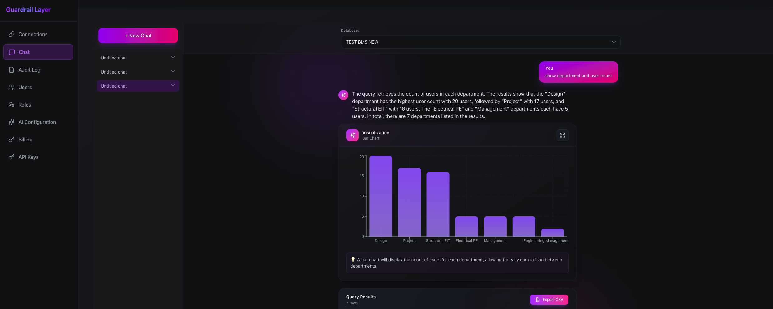
Task: Expand the selected third Untitled chat chevron
Action: click(x=173, y=85)
